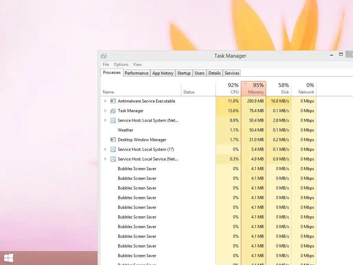353x265 pixels.
Task: Expand Service Host: Local System (Net...
Action: (105, 120)
